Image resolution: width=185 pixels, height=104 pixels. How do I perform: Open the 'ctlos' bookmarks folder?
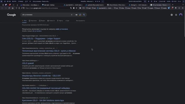coord(122,8)
